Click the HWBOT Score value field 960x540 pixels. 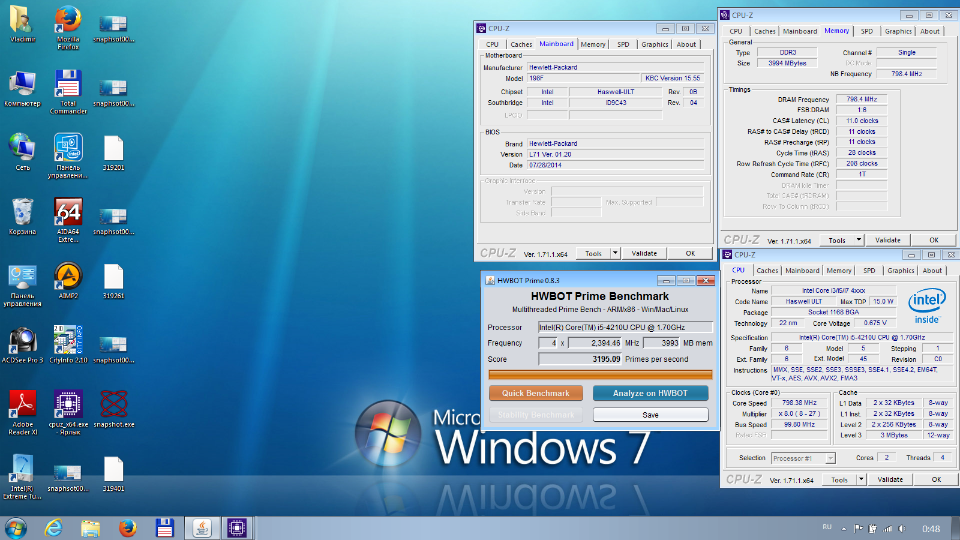pos(580,359)
